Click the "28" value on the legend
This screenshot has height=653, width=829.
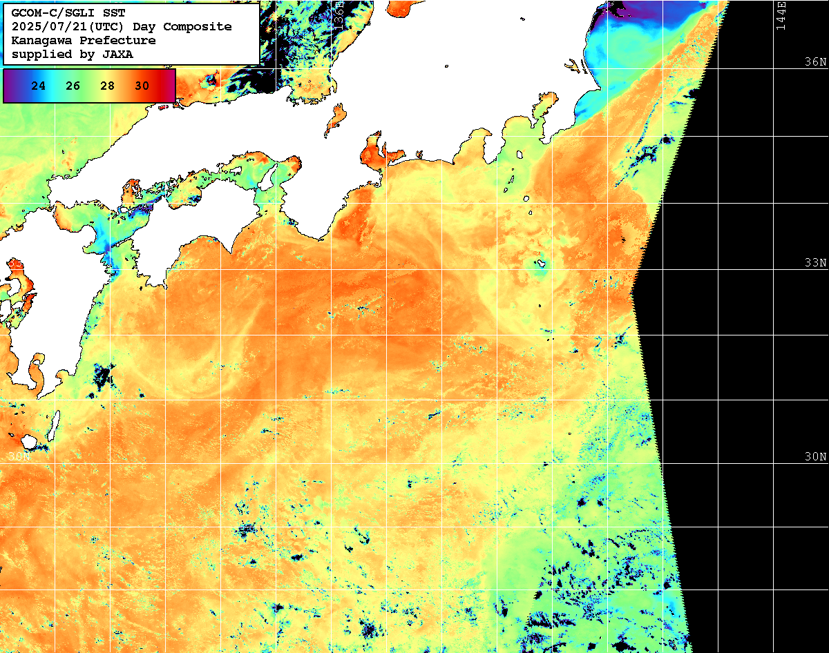pyautogui.click(x=107, y=86)
